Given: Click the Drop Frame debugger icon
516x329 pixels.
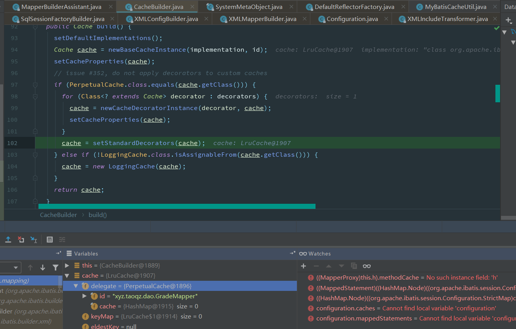Looking at the screenshot, I should click(21, 240).
